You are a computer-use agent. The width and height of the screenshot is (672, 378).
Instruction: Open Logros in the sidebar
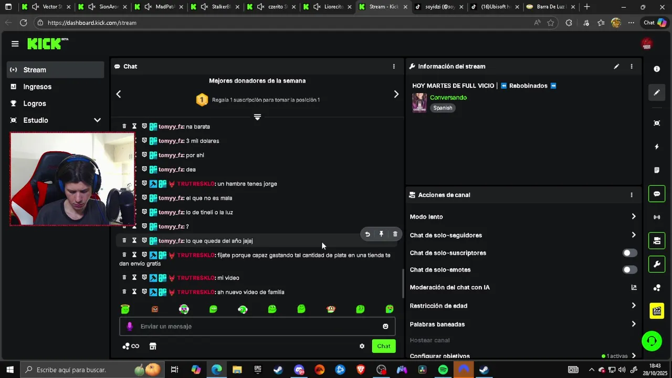35,103
